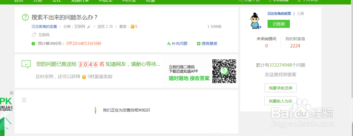Click 提高悬赏 to raise the reward
Viewport: 353px width, 136px height.
coord(207,44)
